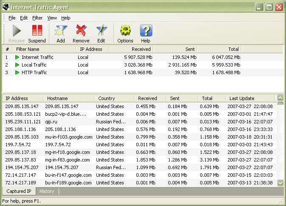
Task: Click the green arrow beside Internet Traffic
Action: (x=17, y=57)
